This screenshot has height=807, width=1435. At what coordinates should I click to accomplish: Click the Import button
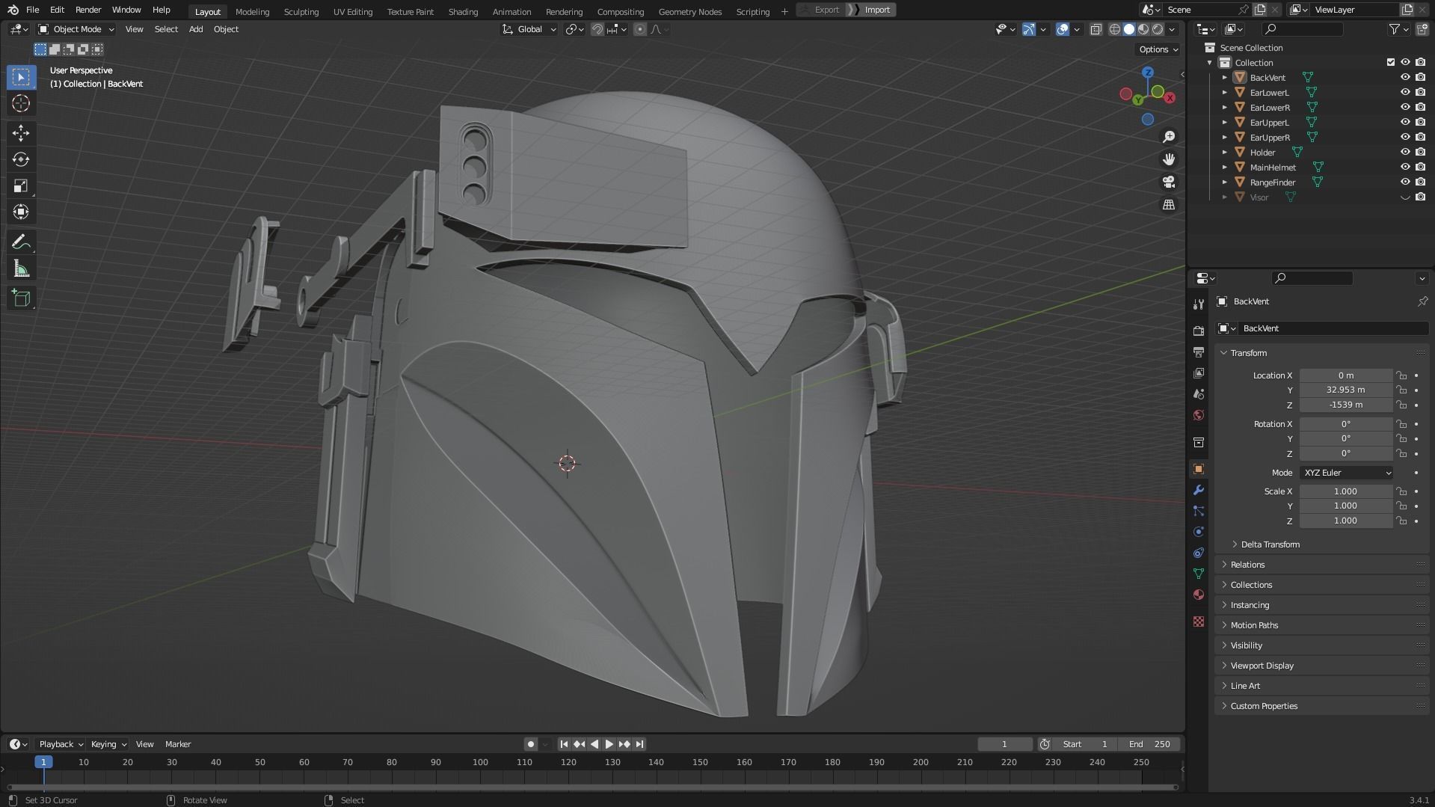(x=872, y=10)
